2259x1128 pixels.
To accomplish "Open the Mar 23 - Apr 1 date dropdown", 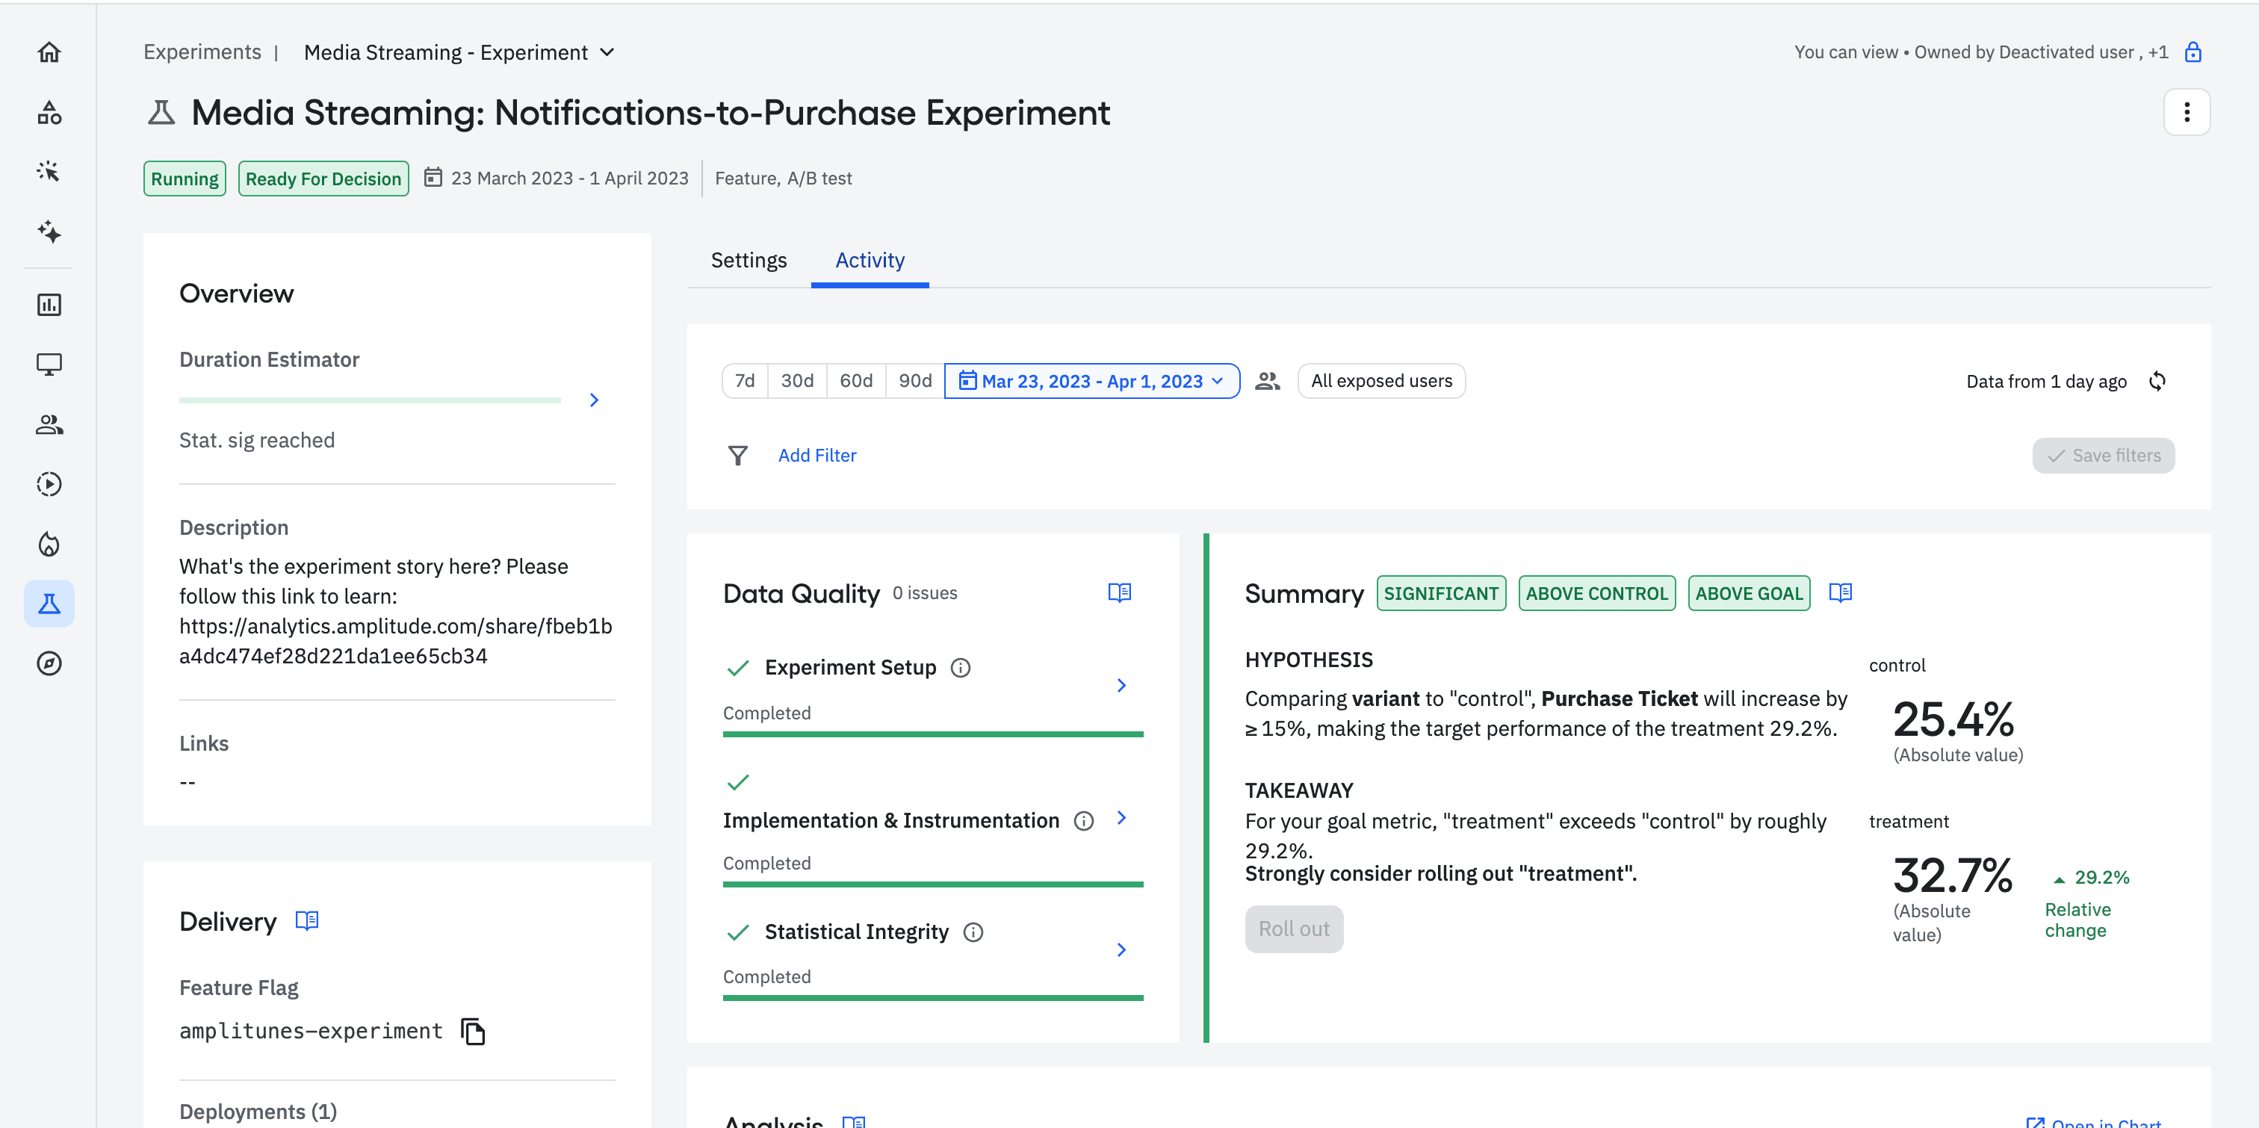I will pyautogui.click(x=1092, y=381).
